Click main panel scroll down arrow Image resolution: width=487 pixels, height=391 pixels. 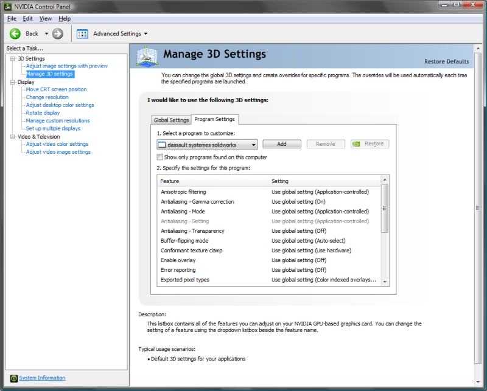[x=478, y=382]
